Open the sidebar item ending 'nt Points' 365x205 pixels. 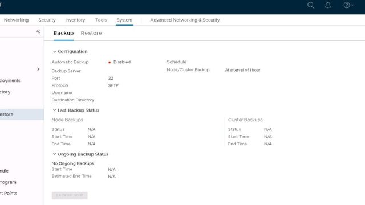click(9, 193)
